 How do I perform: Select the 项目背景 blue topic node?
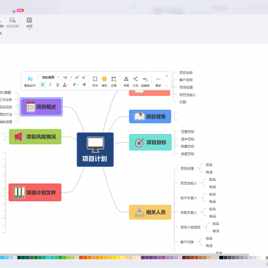[150, 117]
